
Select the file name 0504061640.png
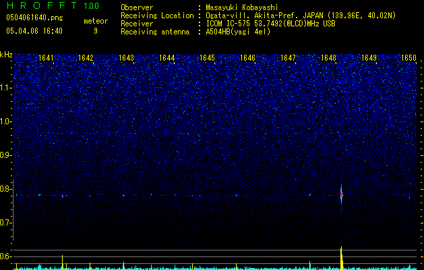pos(34,18)
